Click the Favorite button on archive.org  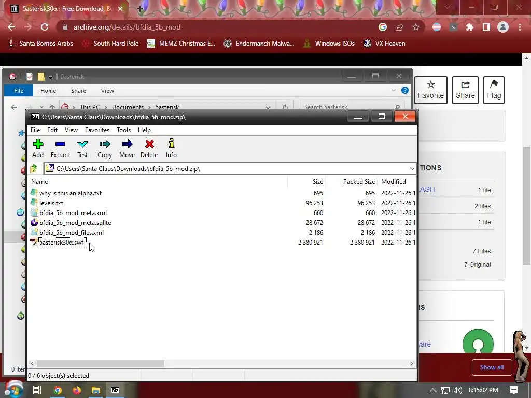(431, 90)
